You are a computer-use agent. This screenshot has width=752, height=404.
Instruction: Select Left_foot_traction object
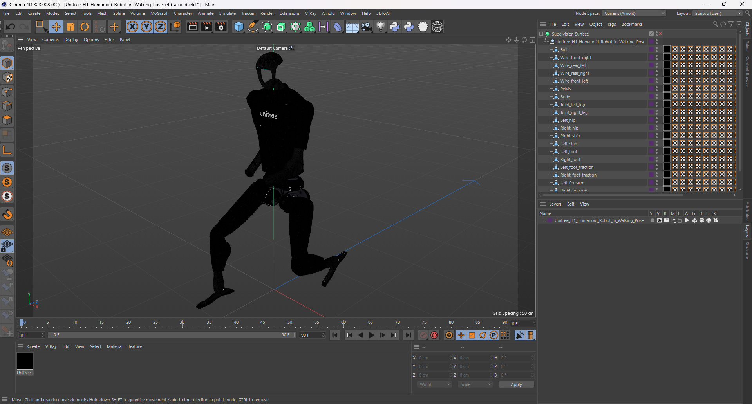click(x=577, y=167)
